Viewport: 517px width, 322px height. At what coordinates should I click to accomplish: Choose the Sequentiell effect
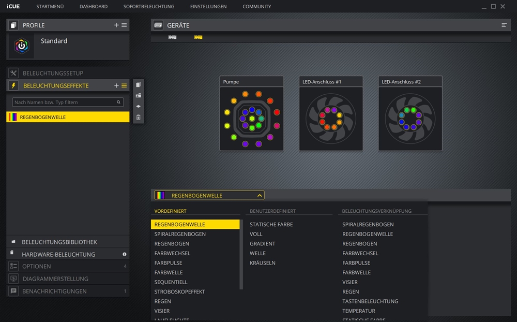(x=171, y=282)
